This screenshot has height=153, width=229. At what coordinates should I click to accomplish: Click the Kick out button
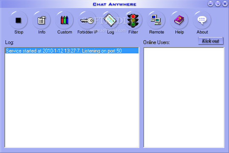click(211, 41)
